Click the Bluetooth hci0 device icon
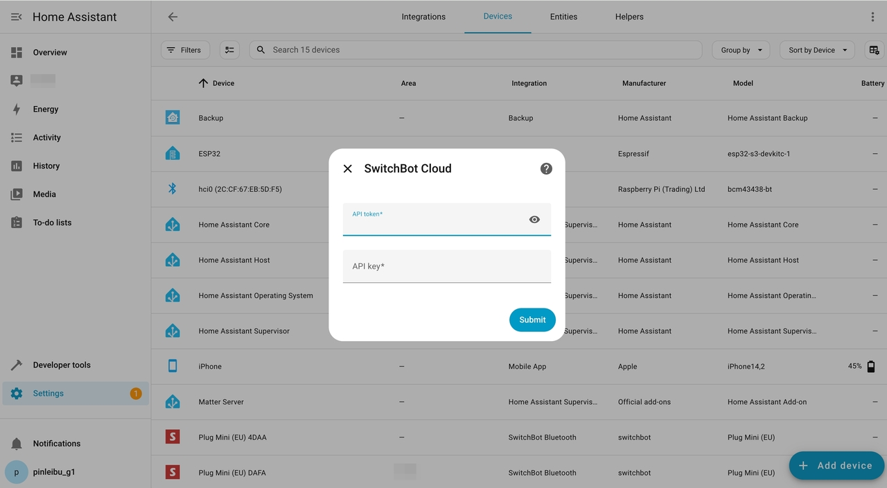This screenshot has height=488, width=887. 173,189
